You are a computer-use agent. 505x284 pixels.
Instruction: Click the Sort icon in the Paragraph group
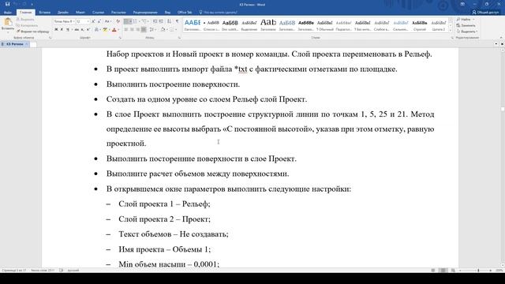(x=169, y=21)
